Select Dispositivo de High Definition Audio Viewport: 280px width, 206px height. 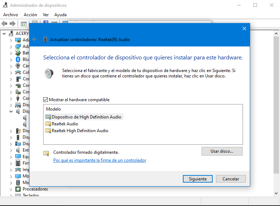tap(86, 117)
